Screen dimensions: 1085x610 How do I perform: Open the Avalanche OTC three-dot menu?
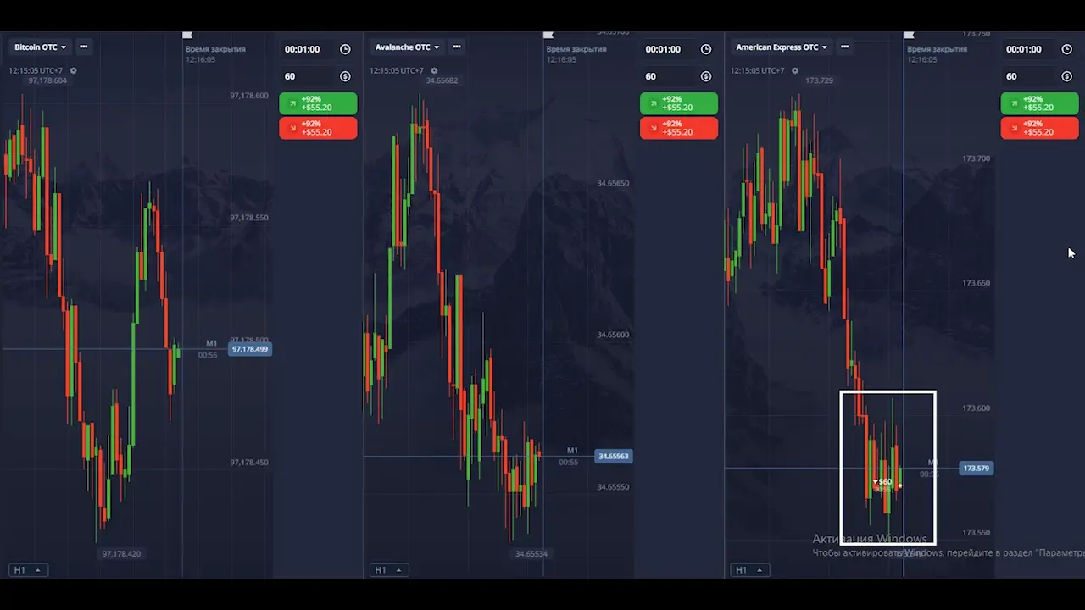pos(457,47)
